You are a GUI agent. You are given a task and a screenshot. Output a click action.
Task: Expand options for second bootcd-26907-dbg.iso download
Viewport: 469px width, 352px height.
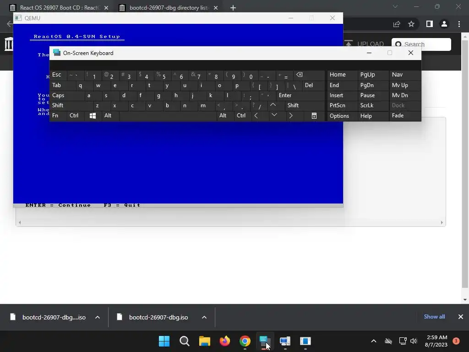coord(204,317)
